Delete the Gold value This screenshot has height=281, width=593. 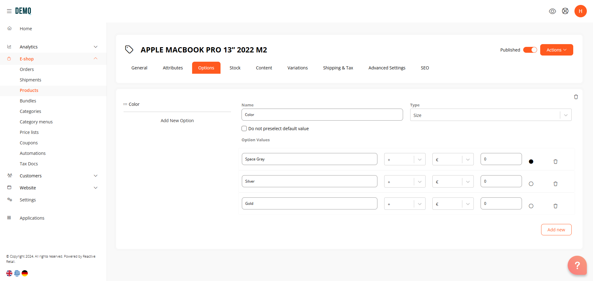click(555, 206)
